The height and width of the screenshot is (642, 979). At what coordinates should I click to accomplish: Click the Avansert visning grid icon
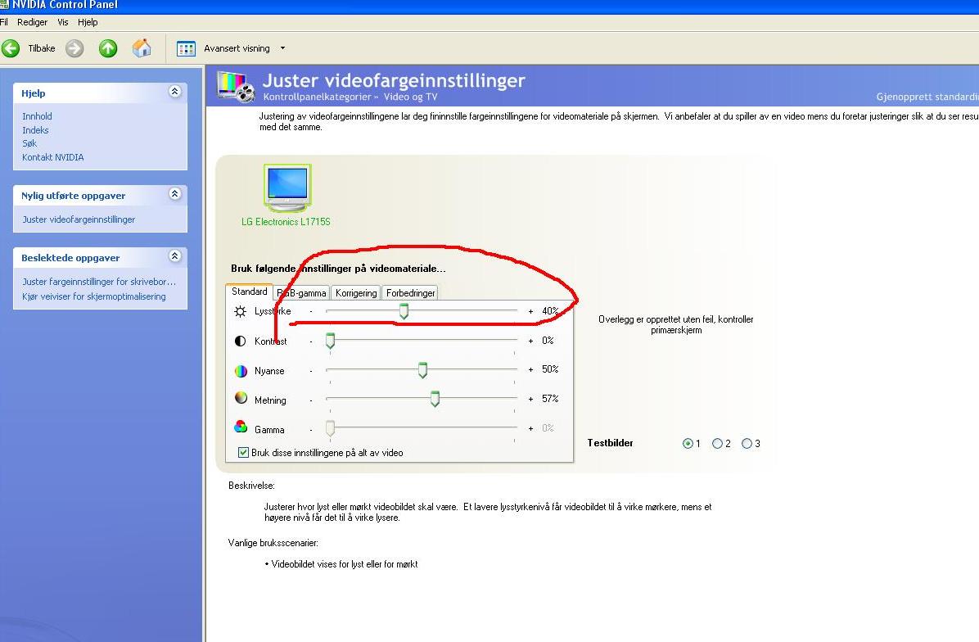pos(186,48)
